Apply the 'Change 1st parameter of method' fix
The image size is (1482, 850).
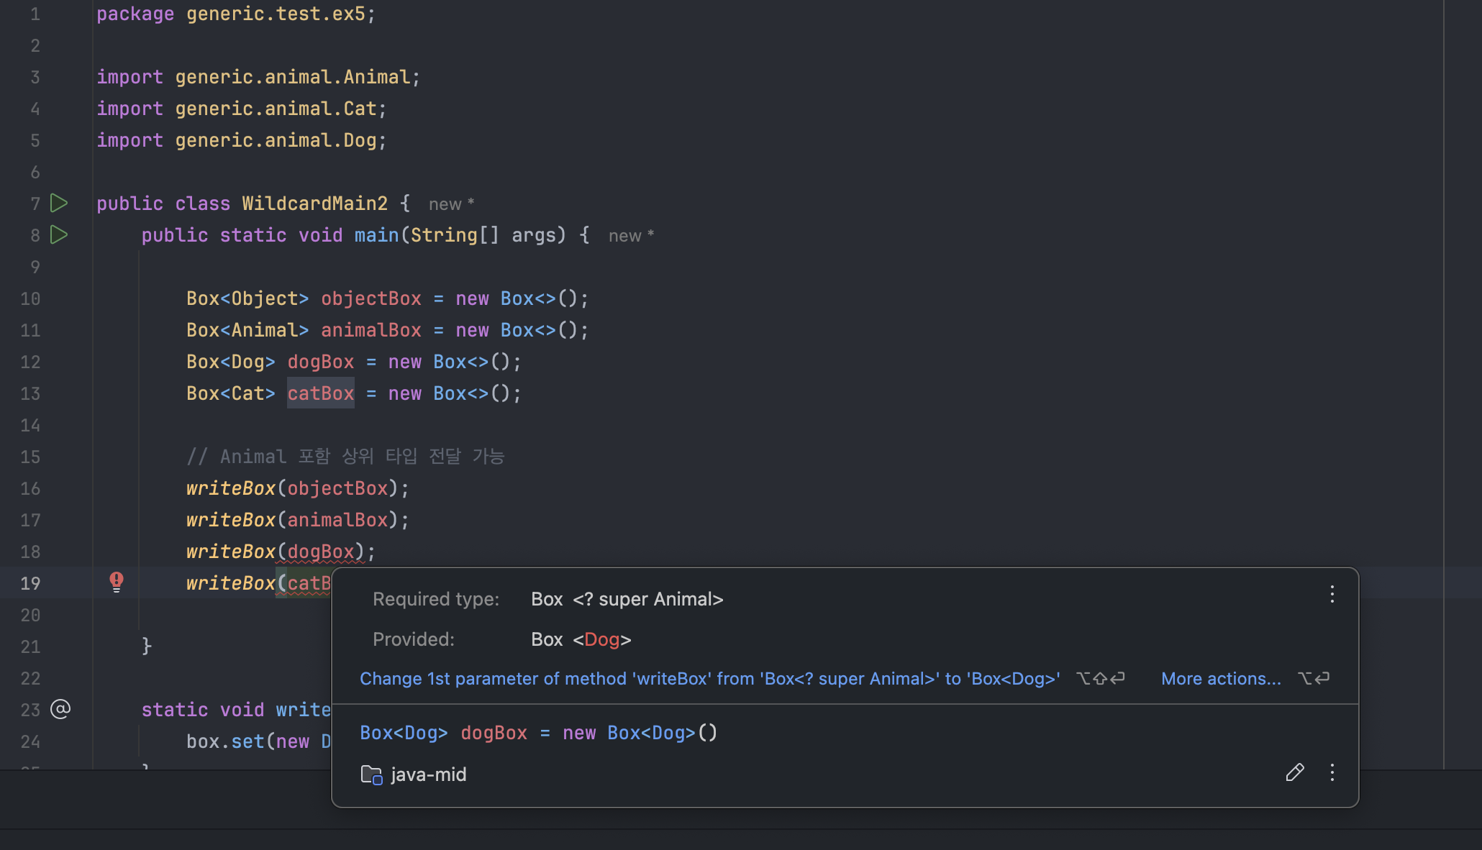(x=709, y=679)
